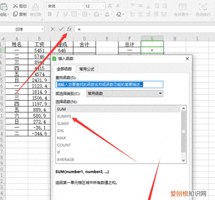Toggle Italic formatting
Image resolution: width=215 pixels, height=200 pixels.
[x=57, y=14]
